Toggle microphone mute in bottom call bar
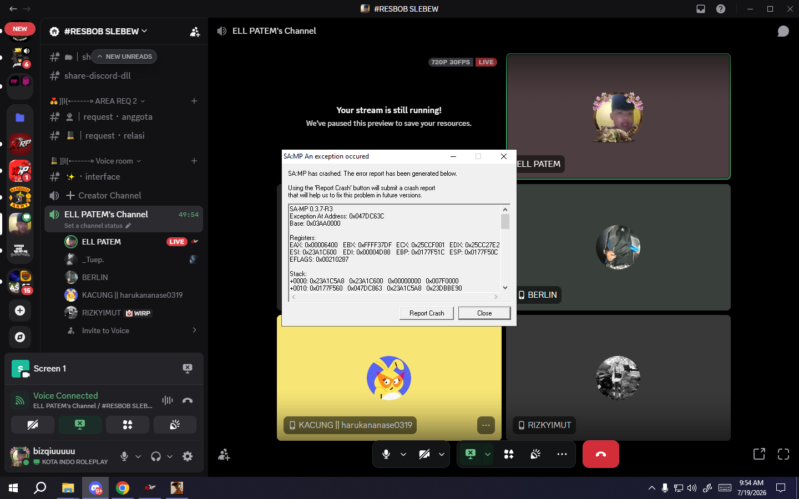The image size is (799, 499). pos(386,454)
